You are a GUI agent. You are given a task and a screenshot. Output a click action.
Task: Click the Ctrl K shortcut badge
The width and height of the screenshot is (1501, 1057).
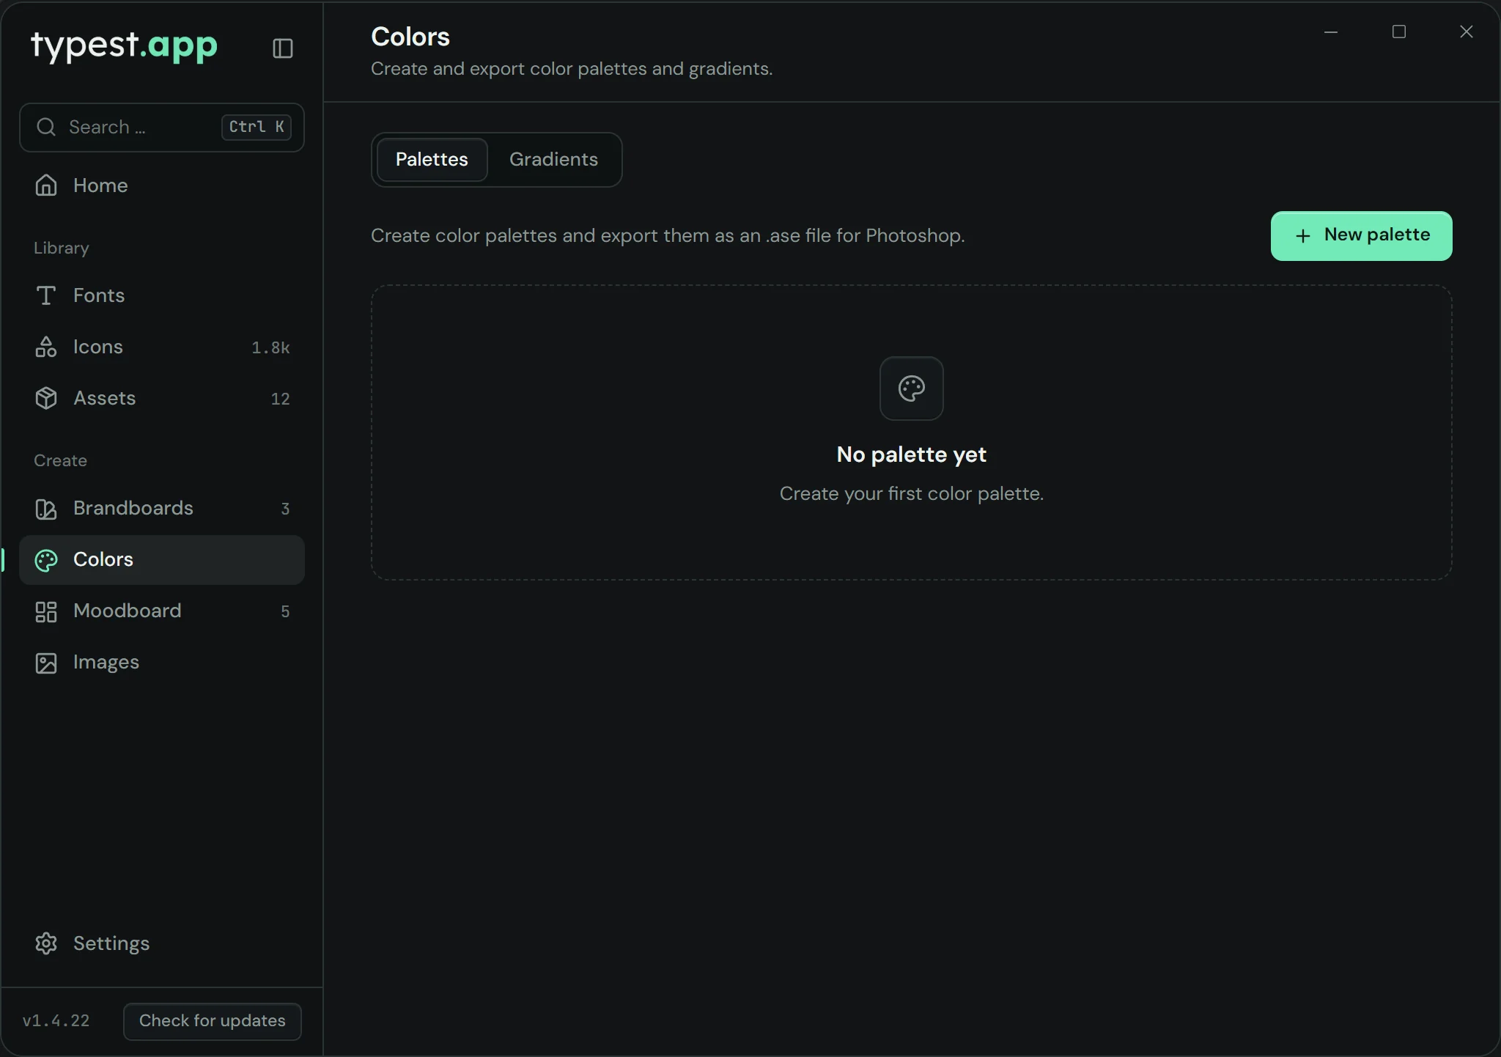point(257,127)
